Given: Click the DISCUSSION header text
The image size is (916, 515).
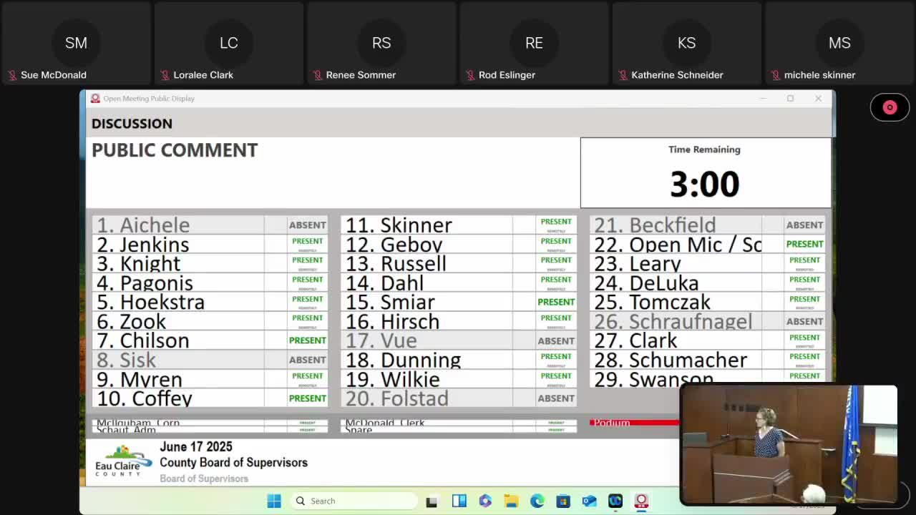Looking at the screenshot, I should click(x=132, y=124).
